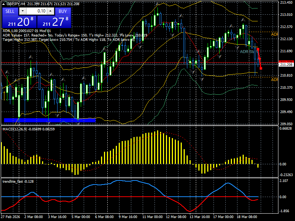Click the 213.450 price scale label
295x221 pixels.
pos(286,3)
